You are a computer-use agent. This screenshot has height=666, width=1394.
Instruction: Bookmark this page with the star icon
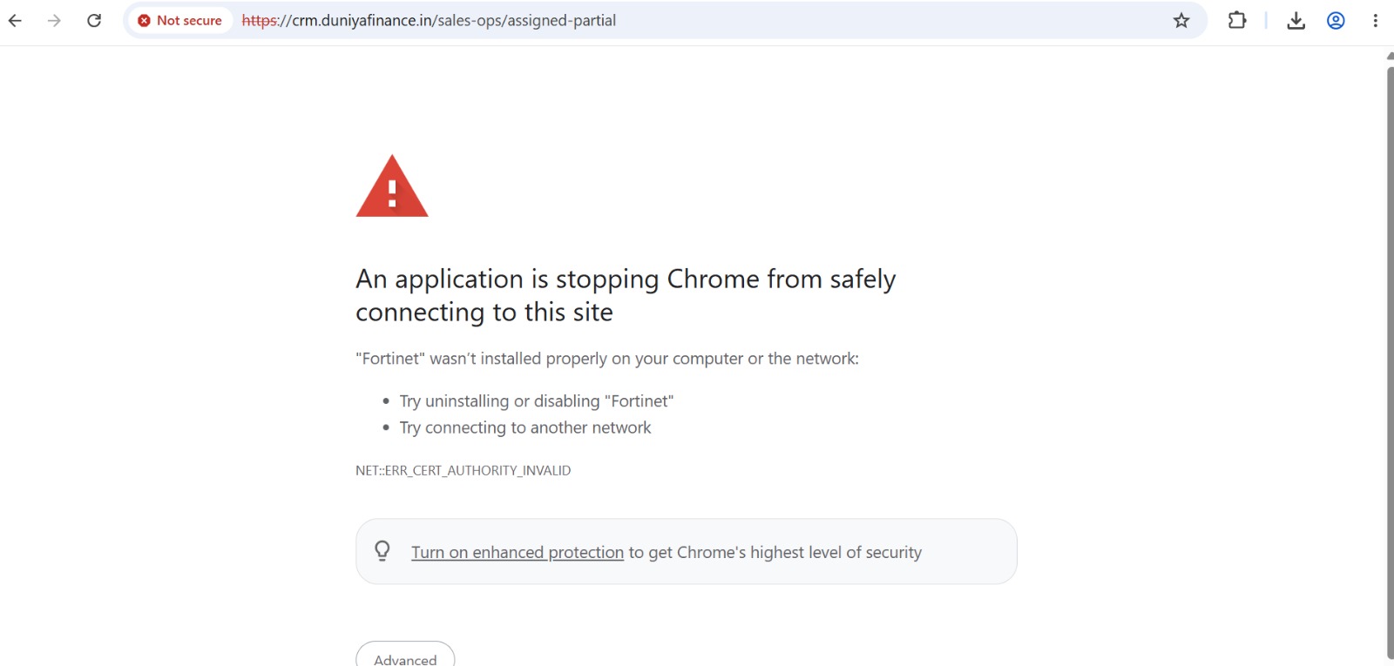[1181, 20]
